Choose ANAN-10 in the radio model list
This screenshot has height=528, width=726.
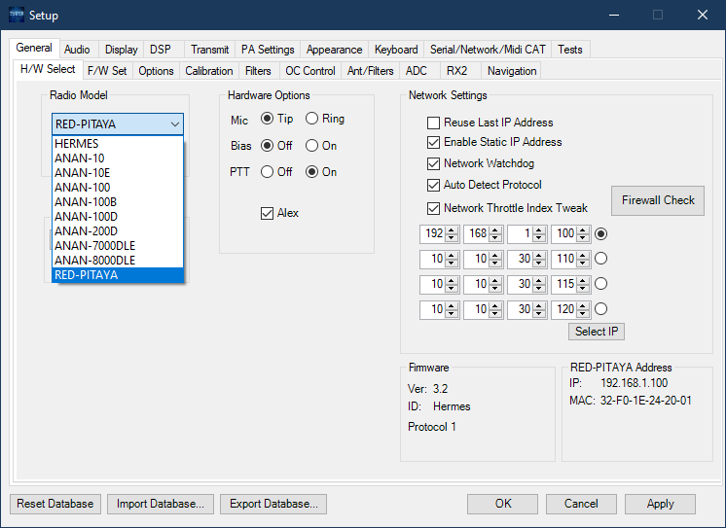(118, 158)
